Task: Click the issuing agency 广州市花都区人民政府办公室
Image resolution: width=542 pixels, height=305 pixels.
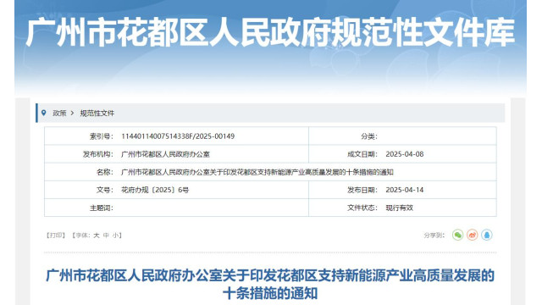Action: coord(165,154)
